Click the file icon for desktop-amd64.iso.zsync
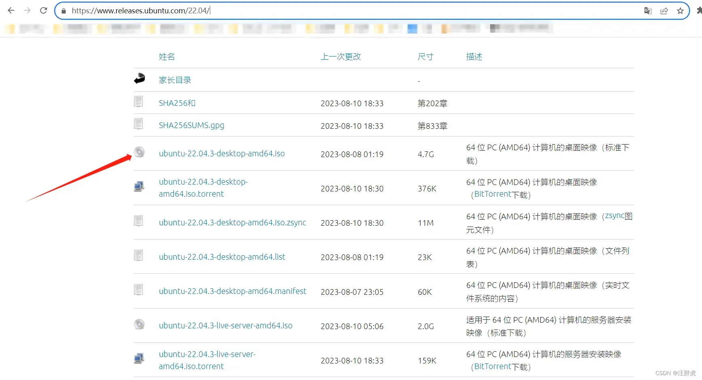702x380 pixels. 138,221
